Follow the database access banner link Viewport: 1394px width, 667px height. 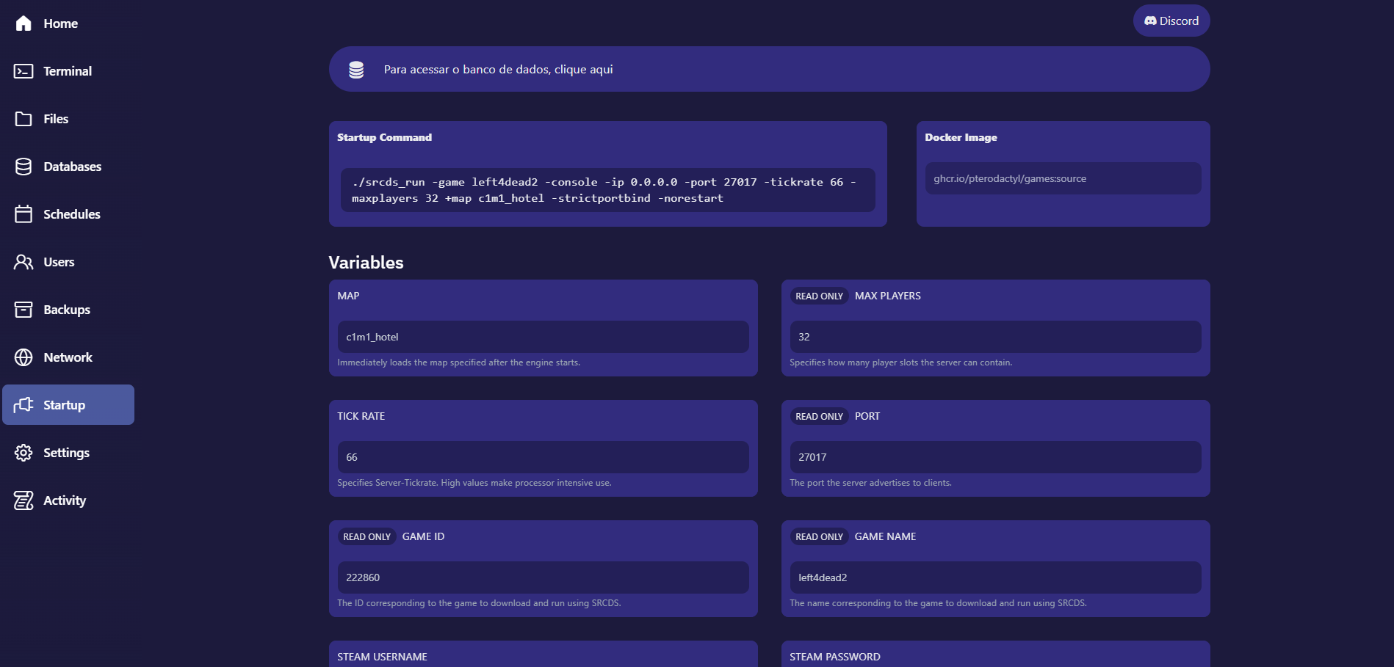coord(498,70)
